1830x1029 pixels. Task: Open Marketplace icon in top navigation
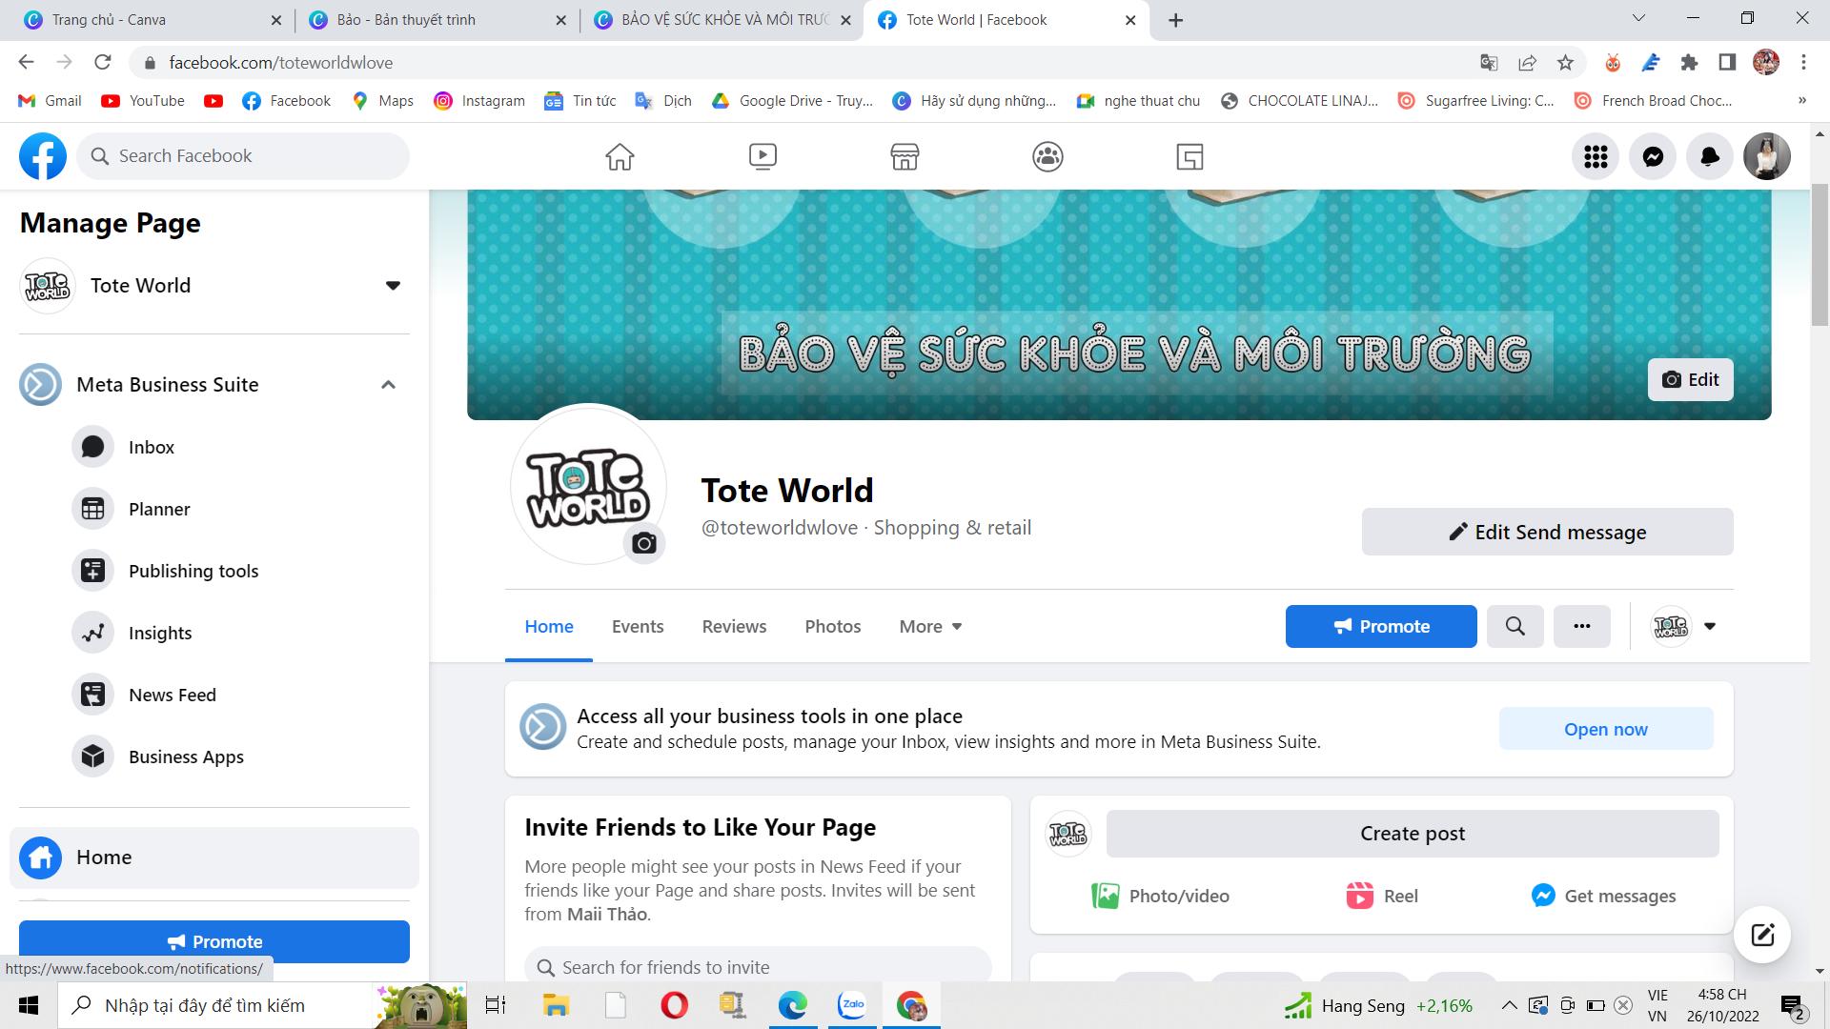tap(905, 156)
